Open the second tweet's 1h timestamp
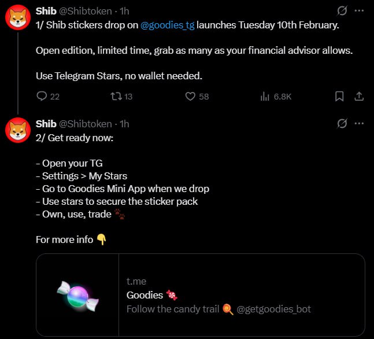 pyautogui.click(x=124, y=124)
